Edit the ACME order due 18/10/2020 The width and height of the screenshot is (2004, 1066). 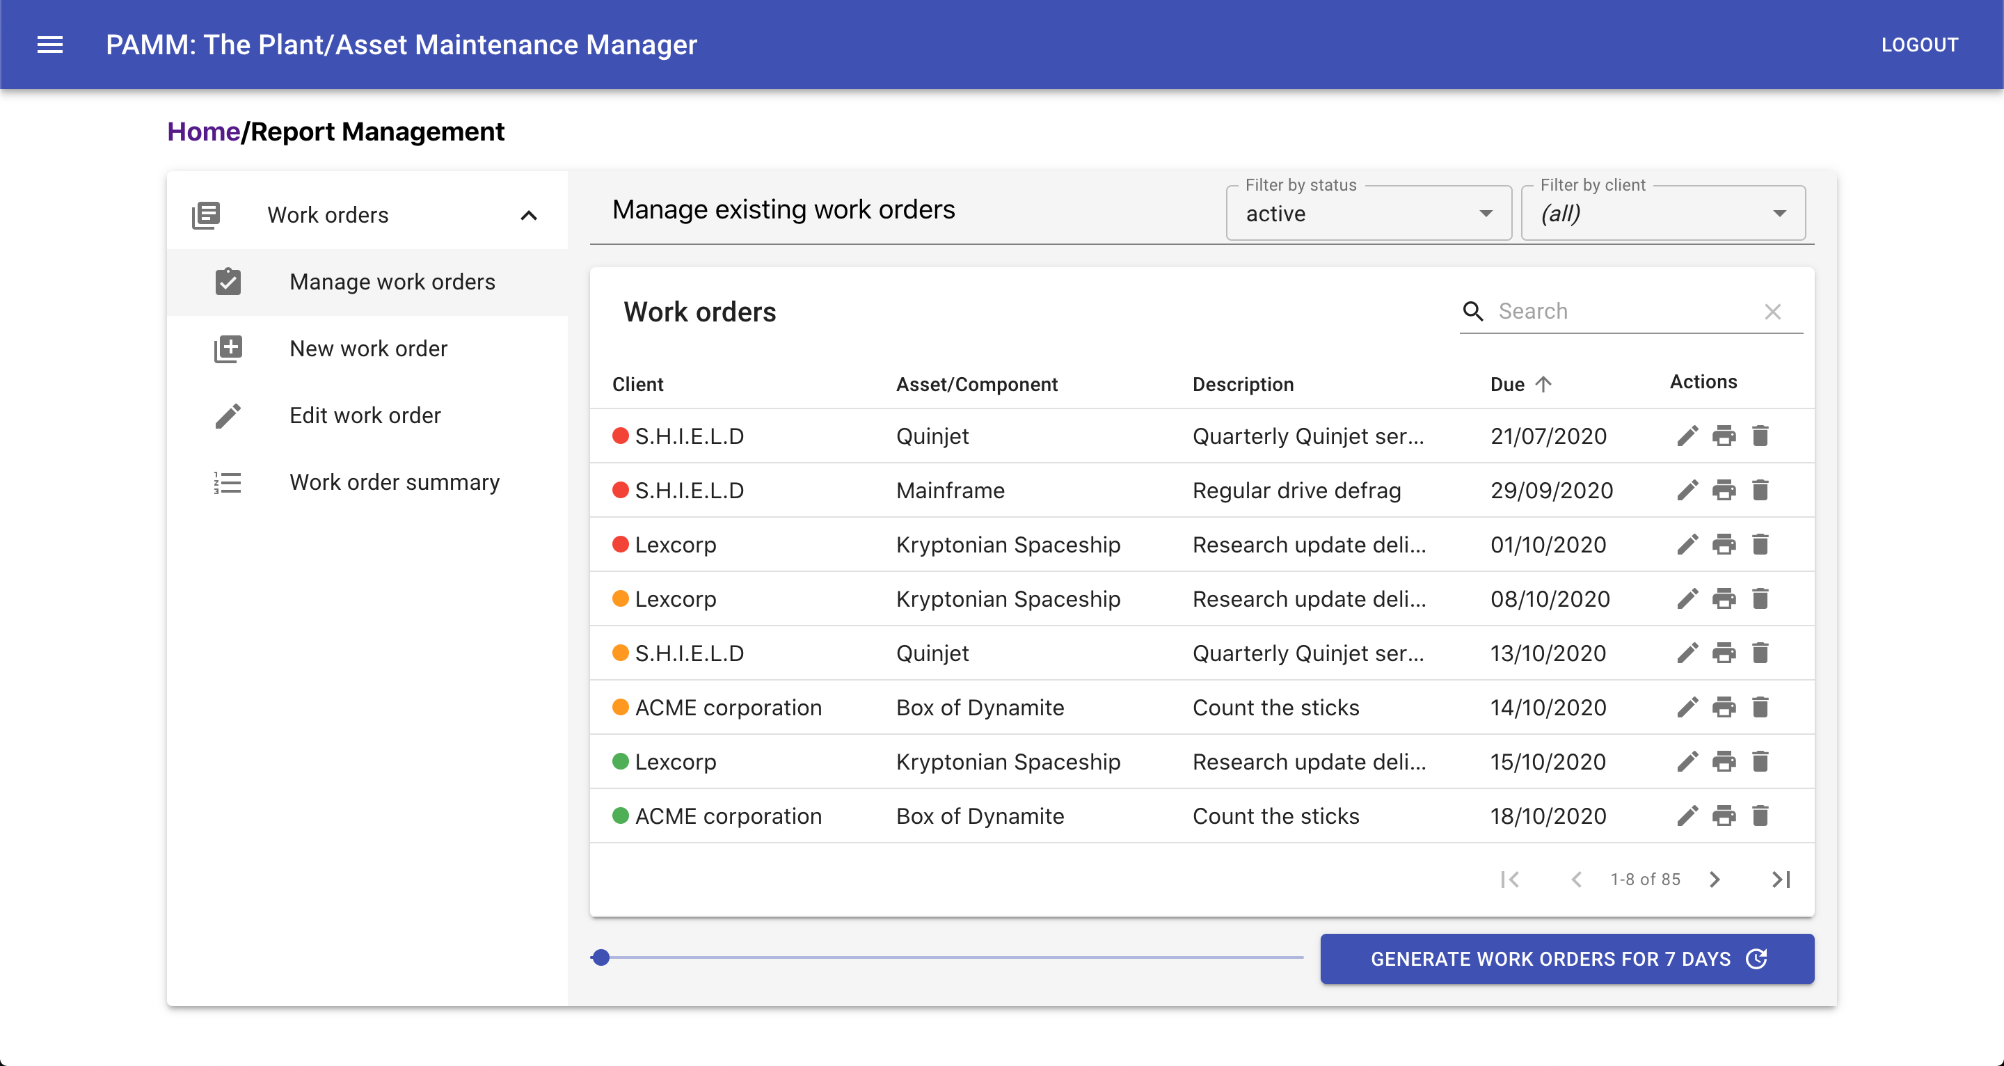pyautogui.click(x=1687, y=816)
